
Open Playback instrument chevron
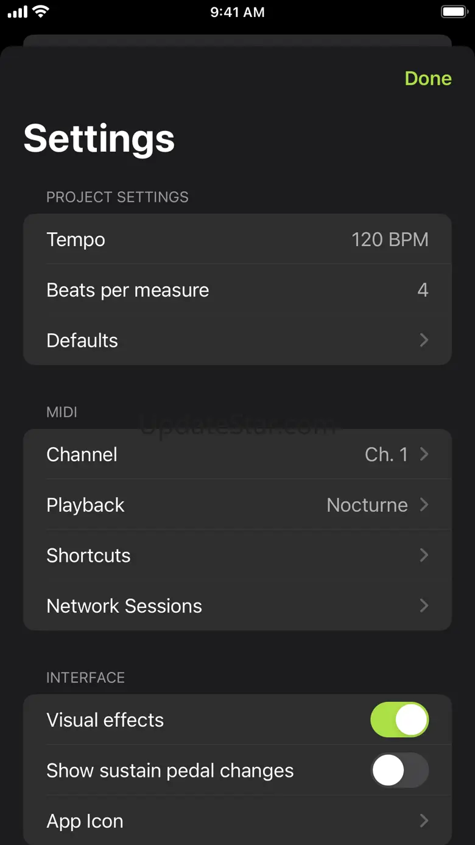(x=424, y=504)
